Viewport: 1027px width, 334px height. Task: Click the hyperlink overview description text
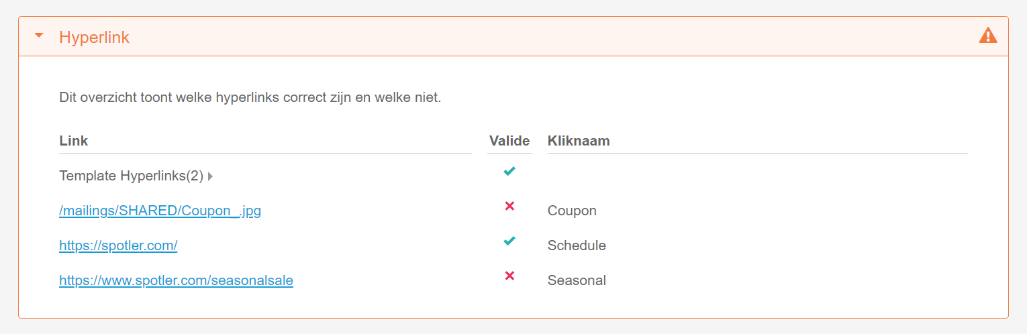coord(250,97)
